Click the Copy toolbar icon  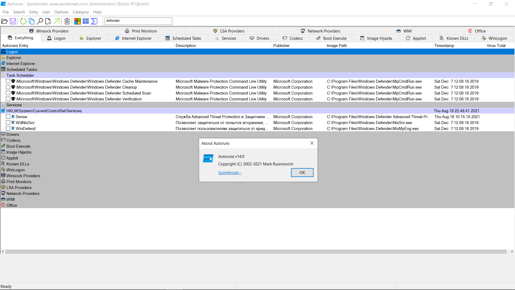tap(32, 21)
